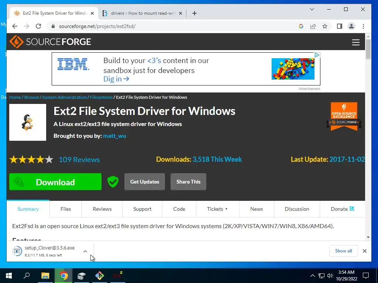Screen dimensions: 378x283
Task: Close the Ext2 File System Driver tab
Action: 92,13
